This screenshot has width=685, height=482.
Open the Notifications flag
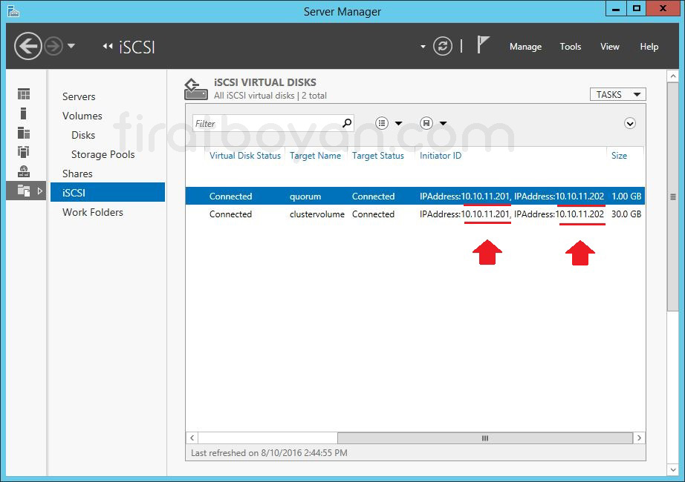(483, 45)
